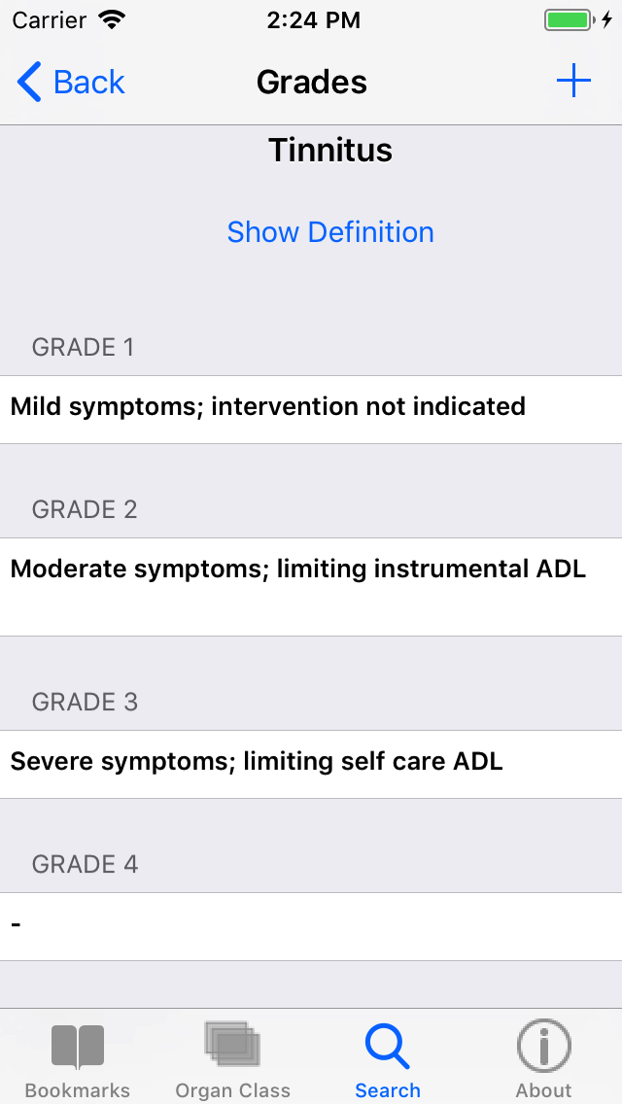The width and height of the screenshot is (622, 1104).
Task: Go back using the Back text
Action: tap(89, 83)
